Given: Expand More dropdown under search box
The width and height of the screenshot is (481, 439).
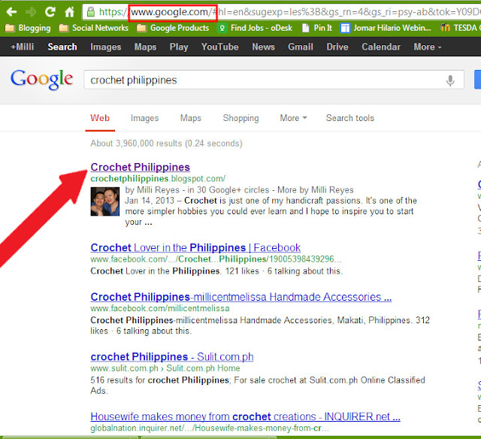Looking at the screenshot, I should pos(293,118).
